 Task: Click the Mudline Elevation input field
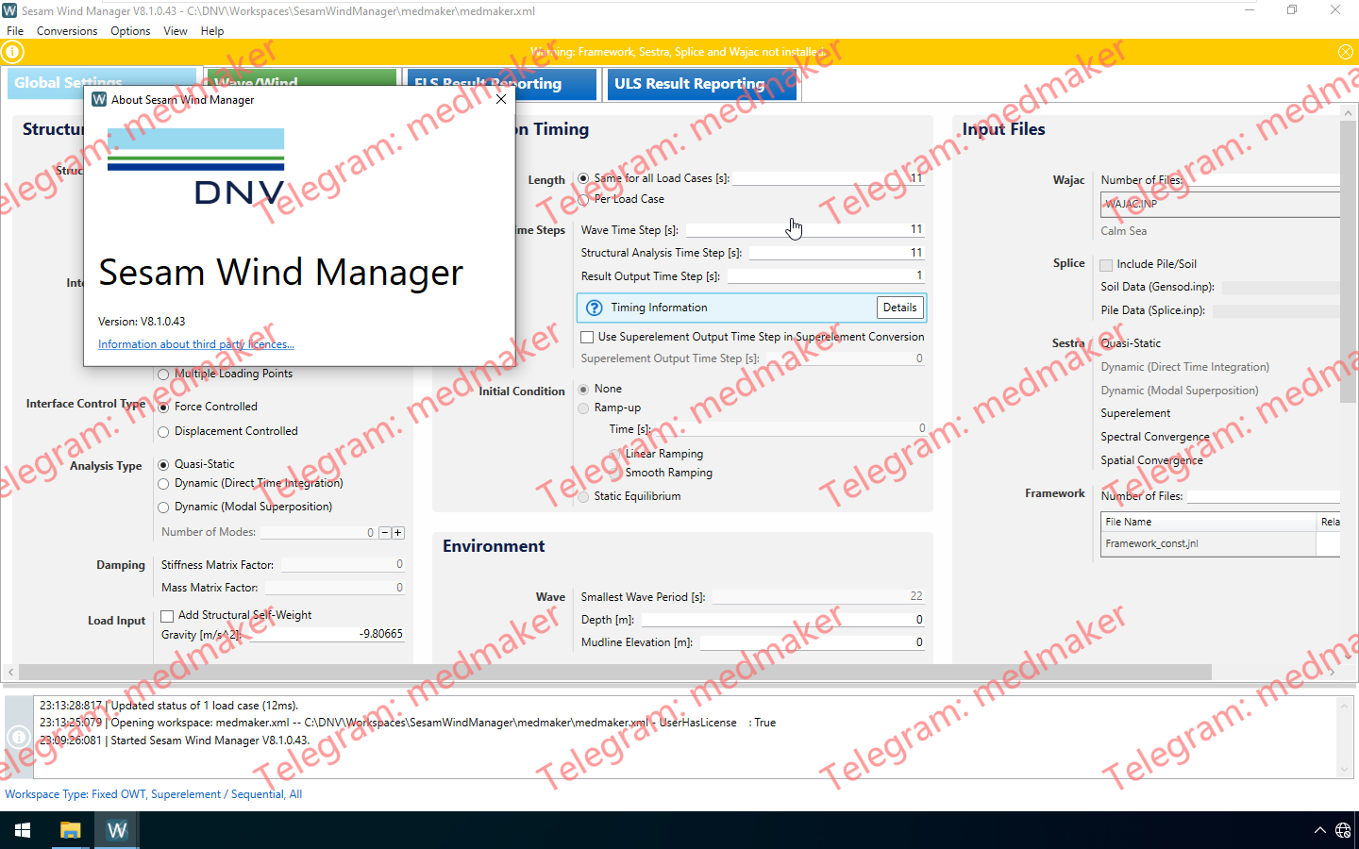point(812,642)
